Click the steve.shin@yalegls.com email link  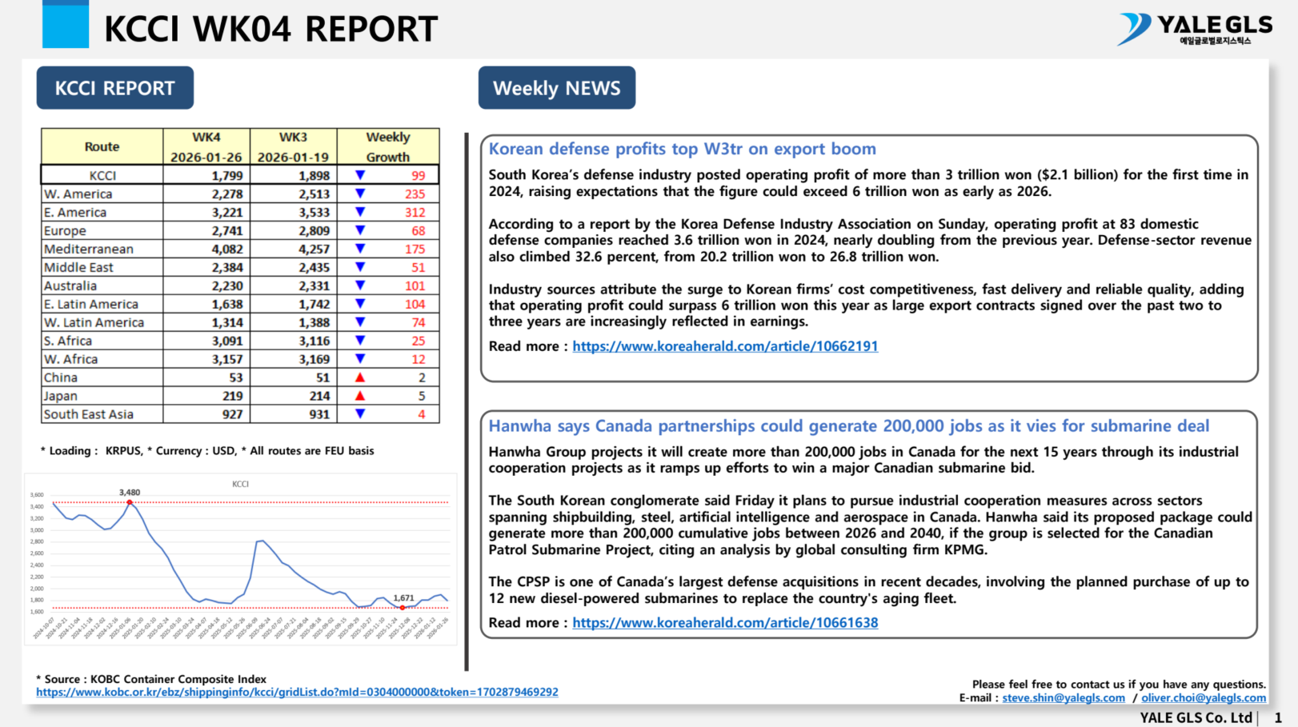coord(1064,698)
